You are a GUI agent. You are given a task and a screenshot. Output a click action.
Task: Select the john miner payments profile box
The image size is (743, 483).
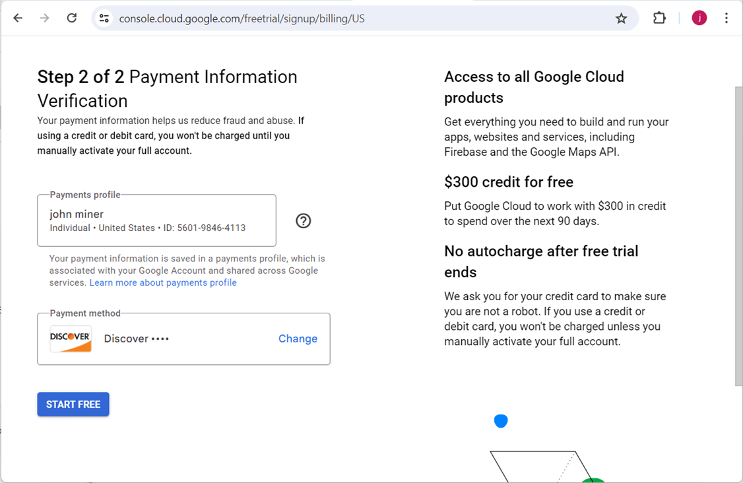156,220
